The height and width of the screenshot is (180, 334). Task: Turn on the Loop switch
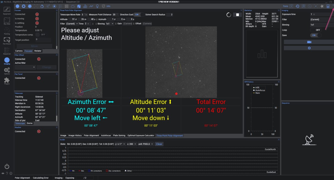[316, 30]
